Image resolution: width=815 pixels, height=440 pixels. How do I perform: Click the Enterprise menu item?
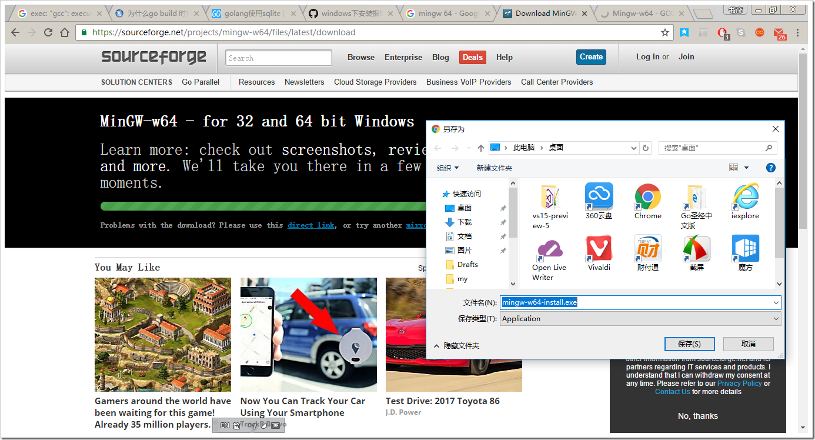[403, 57]
